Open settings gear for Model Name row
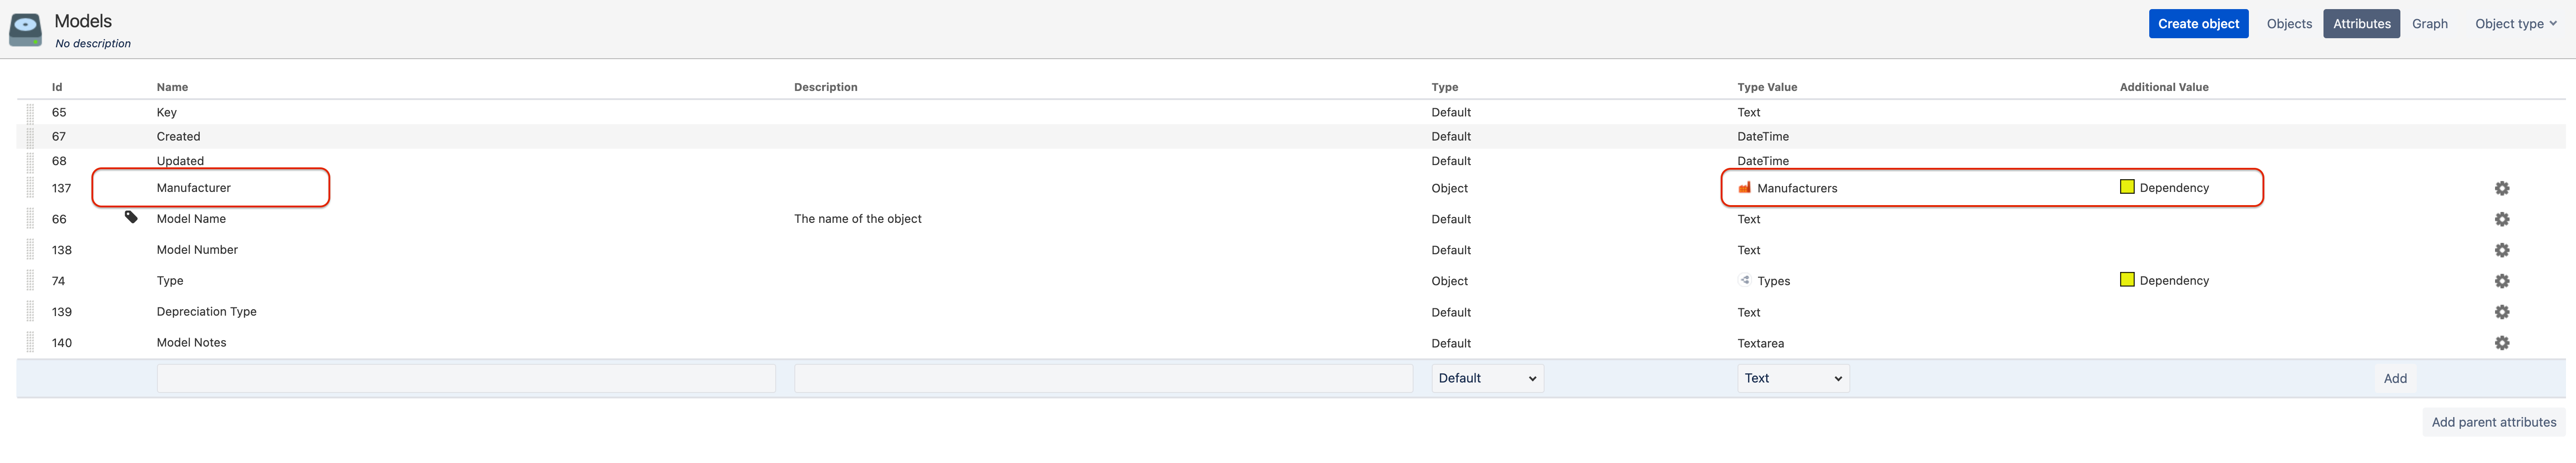2576x463 pixels. (x=2501, y=219)
